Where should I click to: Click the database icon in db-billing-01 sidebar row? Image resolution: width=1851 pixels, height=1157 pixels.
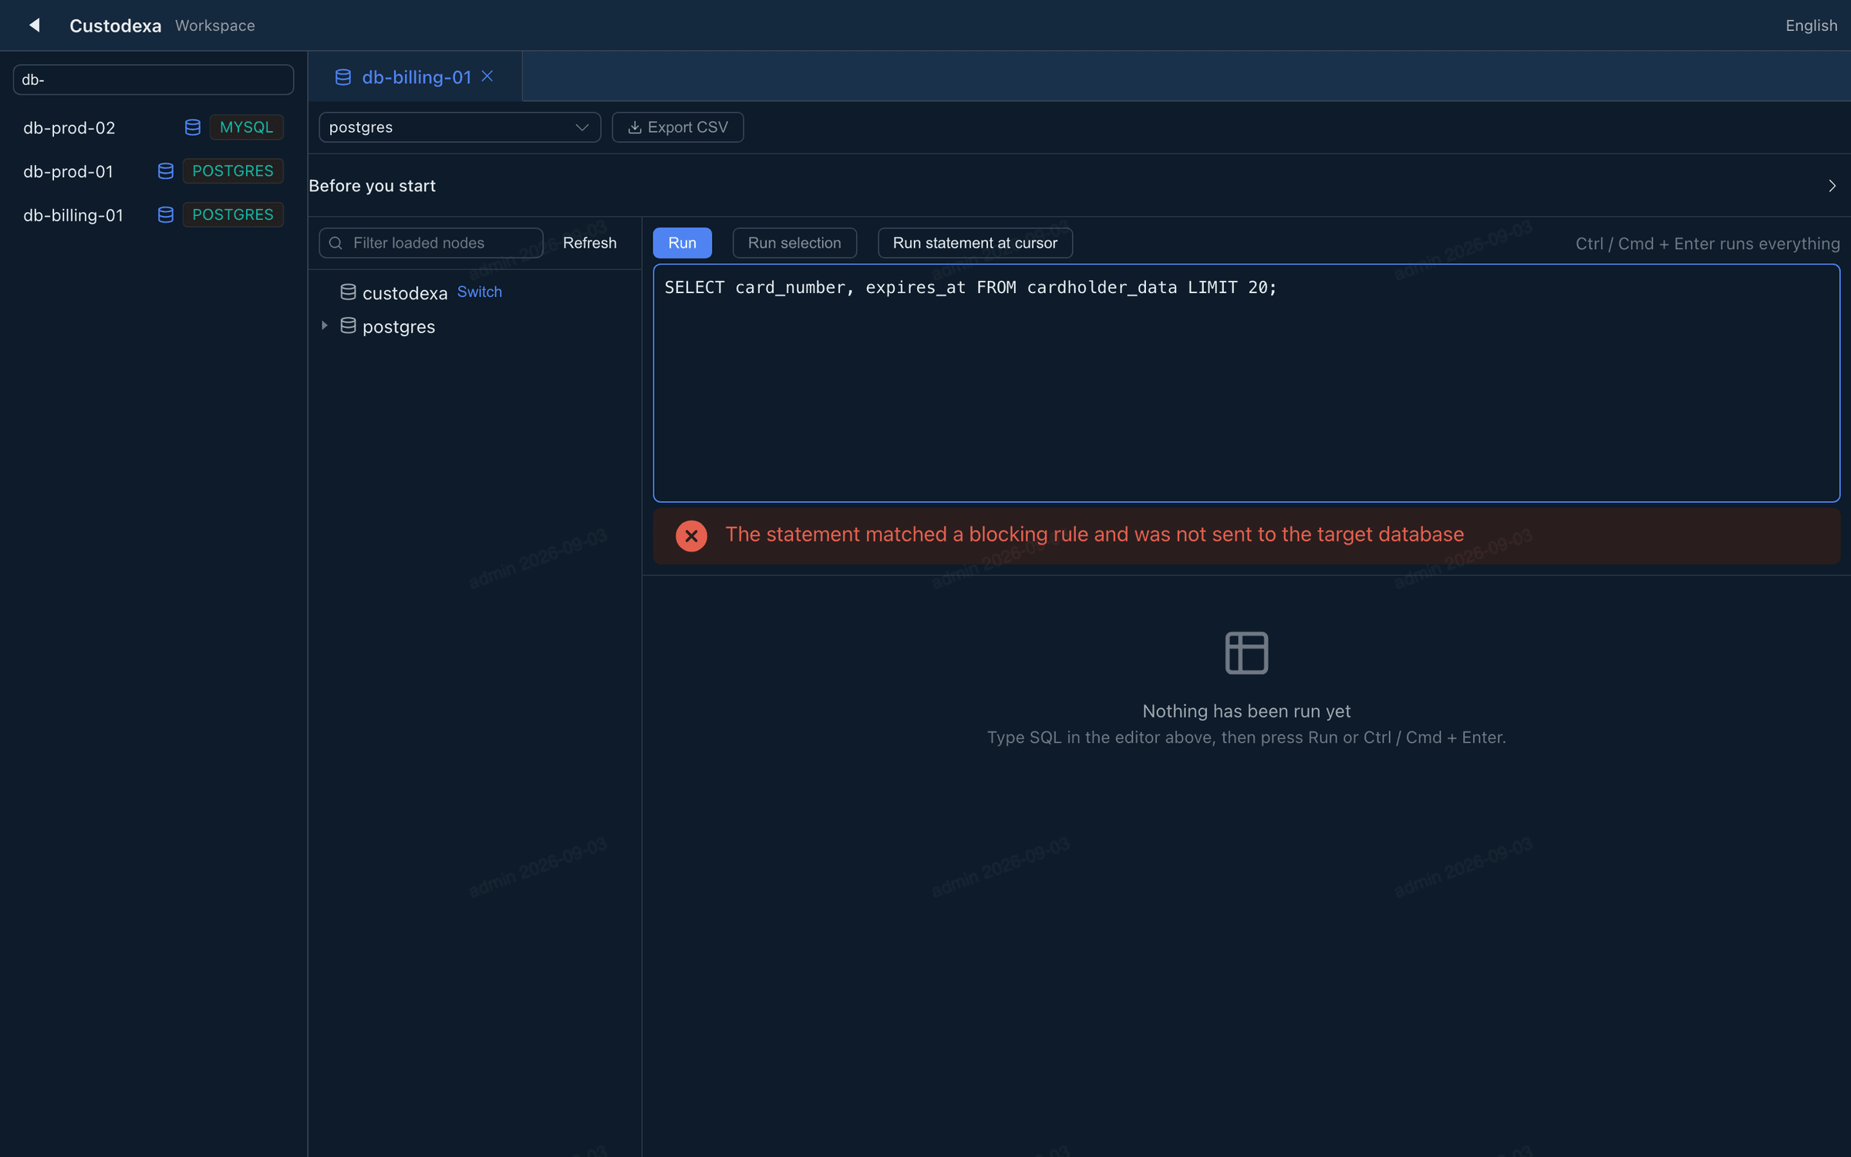166,214
